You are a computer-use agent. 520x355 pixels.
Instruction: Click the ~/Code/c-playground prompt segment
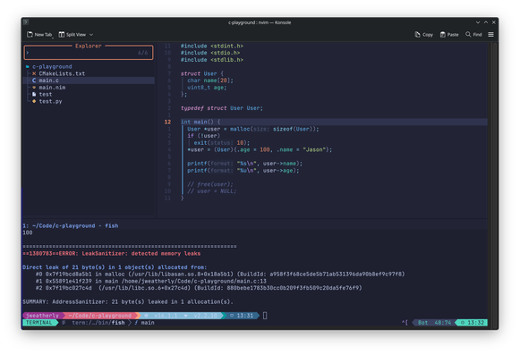(100, 316)
